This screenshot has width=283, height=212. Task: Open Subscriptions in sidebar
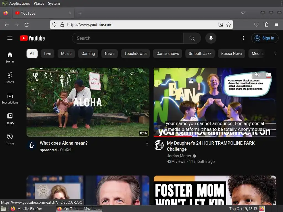tap(10, 98)
